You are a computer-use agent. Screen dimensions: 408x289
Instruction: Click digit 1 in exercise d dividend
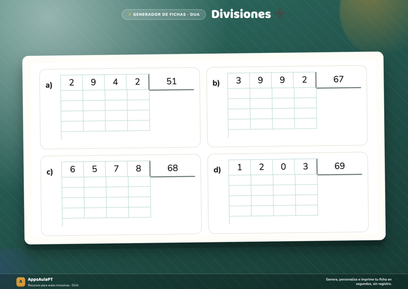(x=239, y=167)
